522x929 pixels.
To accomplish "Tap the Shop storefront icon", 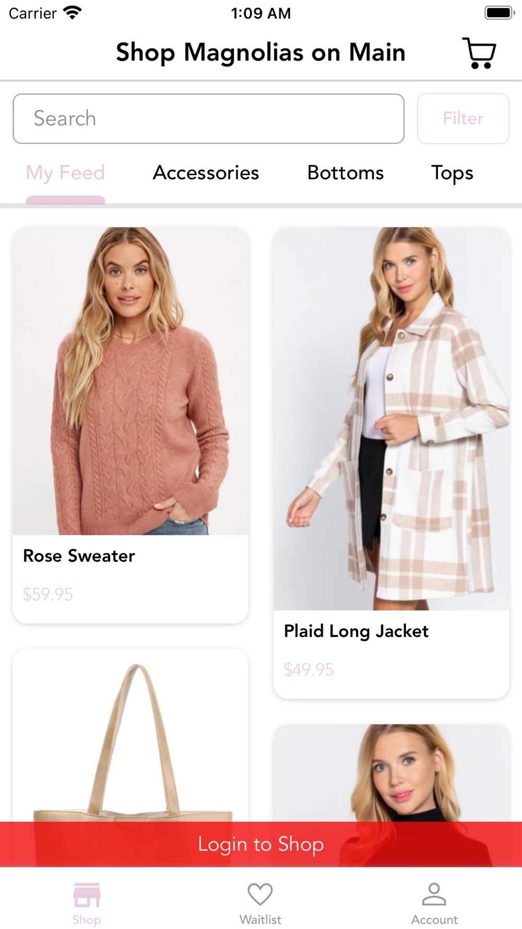I will (87, 895).
